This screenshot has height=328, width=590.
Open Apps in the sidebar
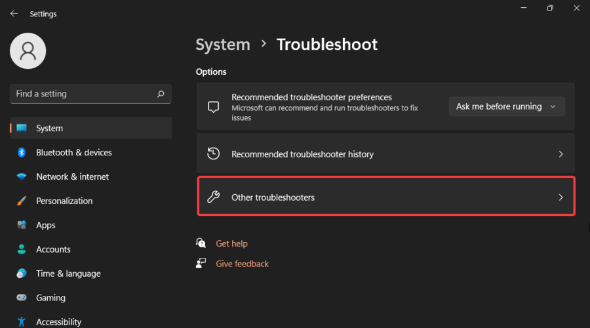tap(46, 225)
